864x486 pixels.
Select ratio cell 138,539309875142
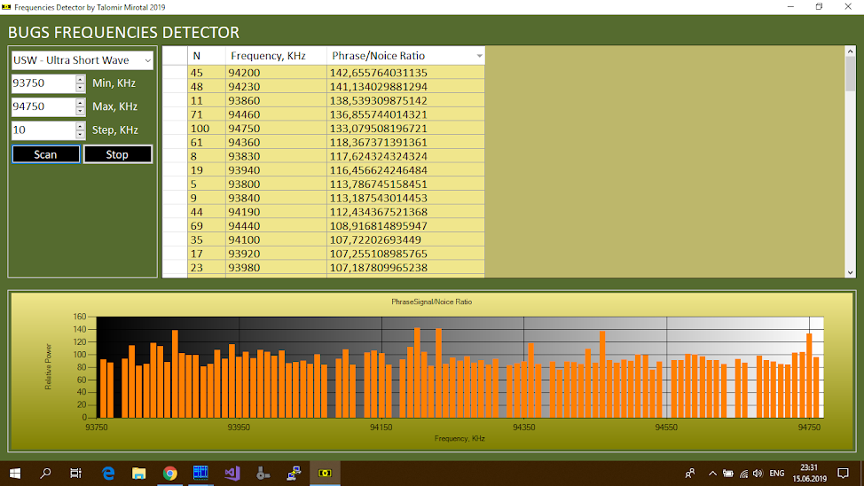pos(405,101)
